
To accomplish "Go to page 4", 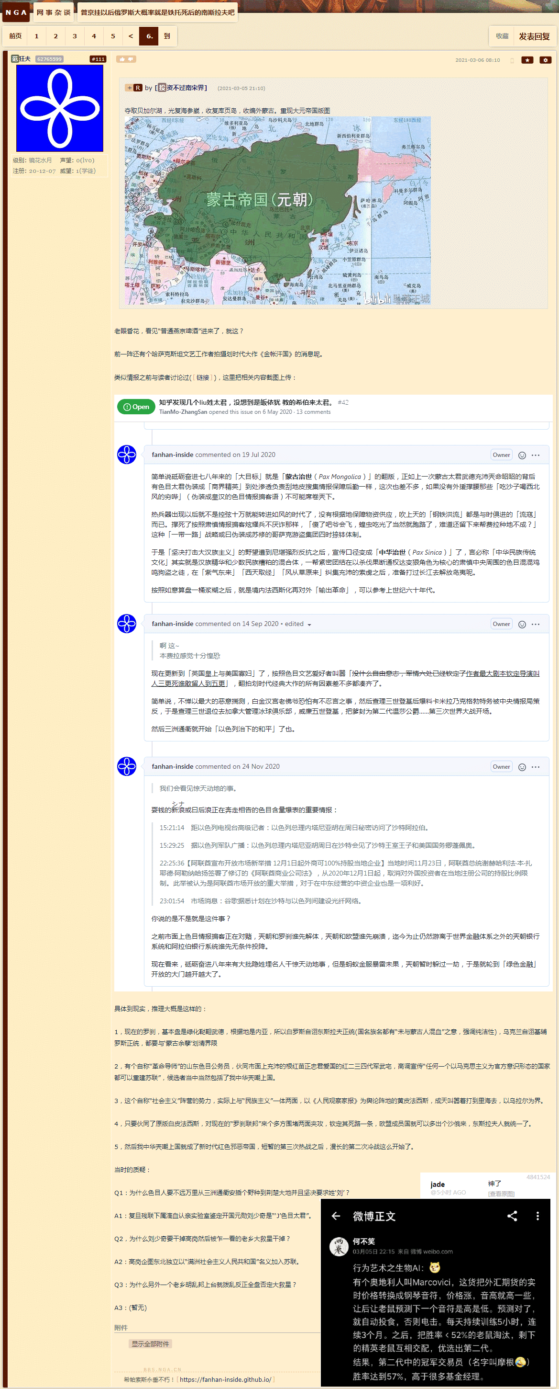I will tap(94, 36).
